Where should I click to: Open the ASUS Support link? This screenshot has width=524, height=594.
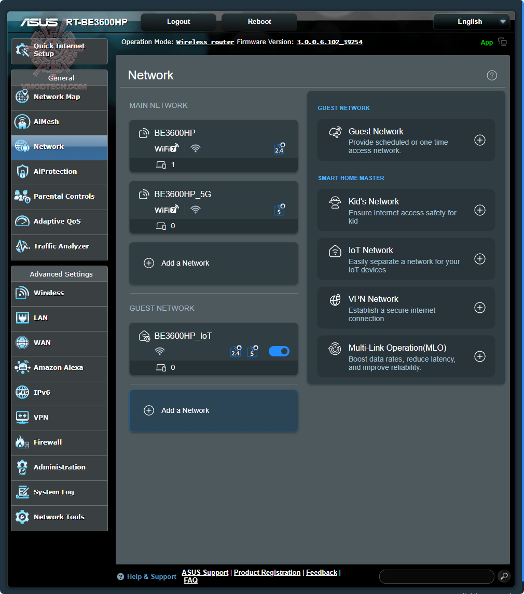205,572
